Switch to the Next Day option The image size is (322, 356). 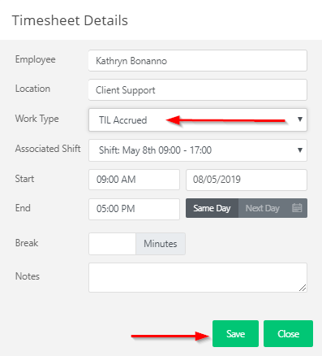pyautogui.click(x=263, y=208)
